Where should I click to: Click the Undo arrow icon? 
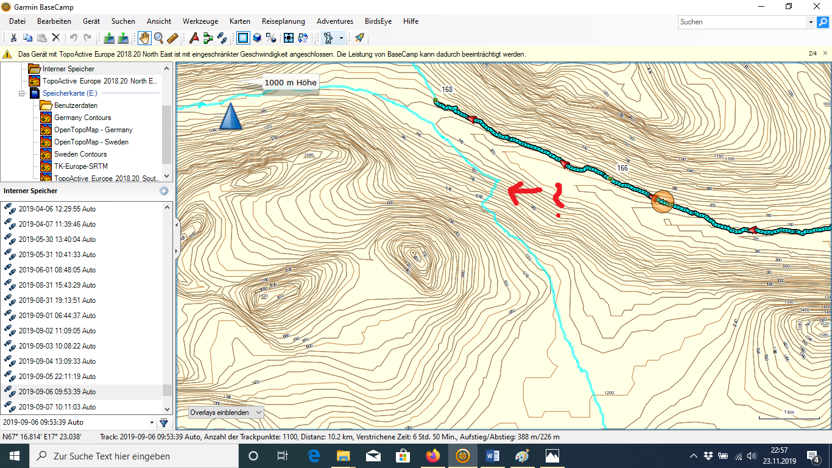tap(73, 38)
